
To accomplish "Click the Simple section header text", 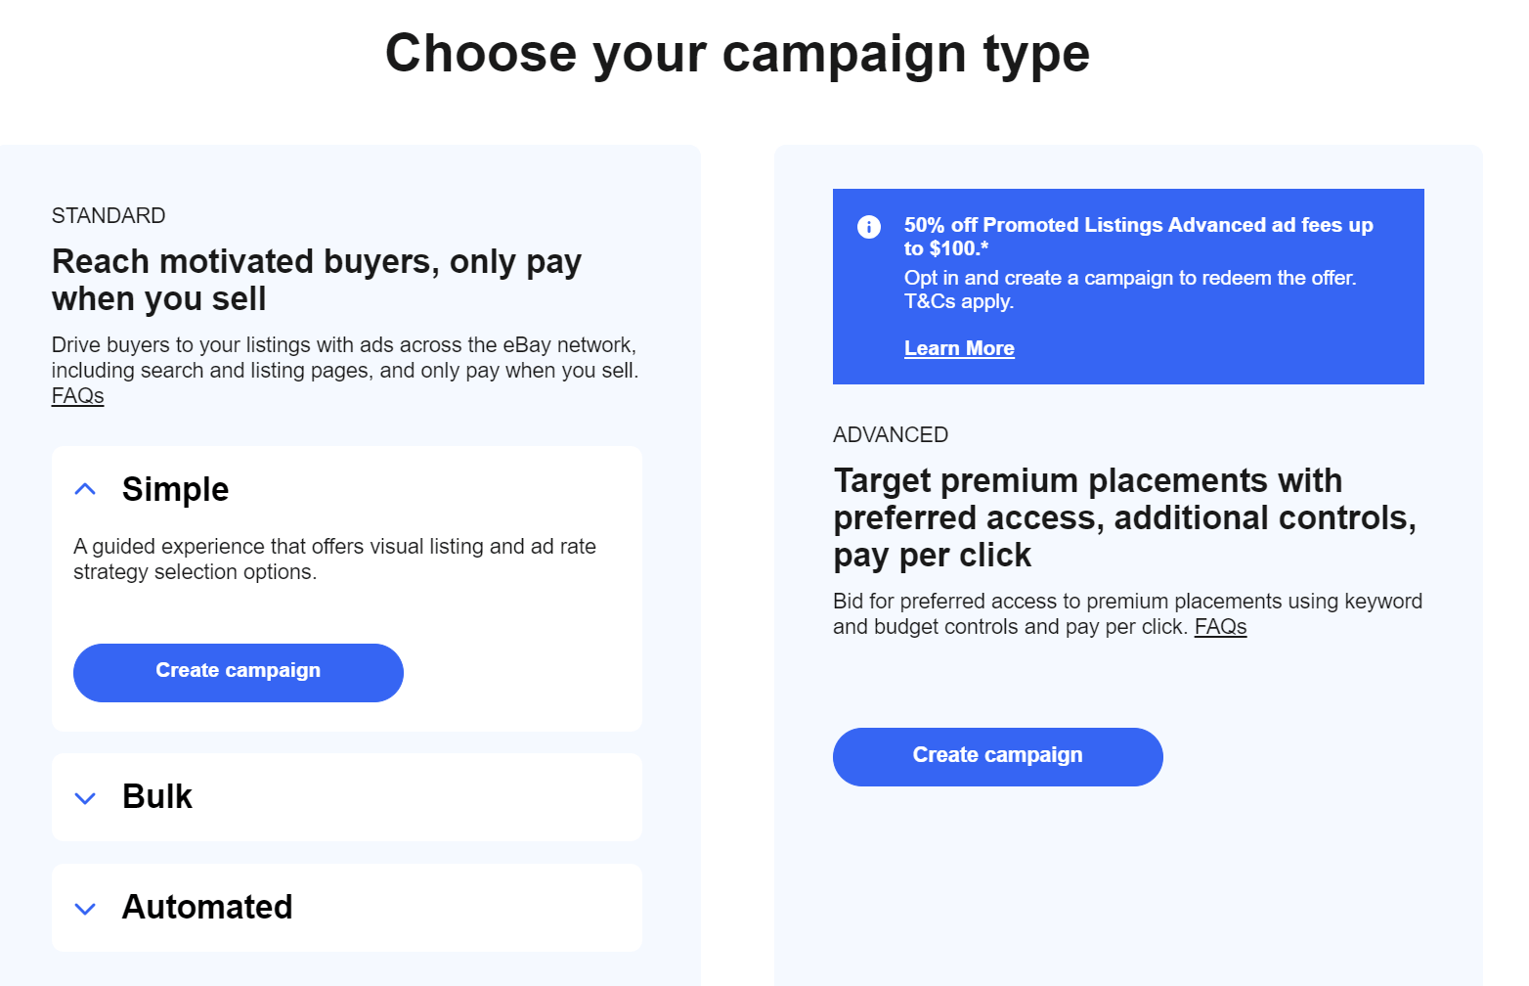I will 175,489.
